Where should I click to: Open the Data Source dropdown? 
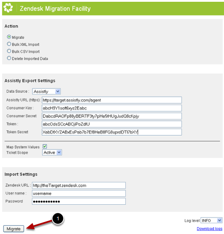click(46, 91)
